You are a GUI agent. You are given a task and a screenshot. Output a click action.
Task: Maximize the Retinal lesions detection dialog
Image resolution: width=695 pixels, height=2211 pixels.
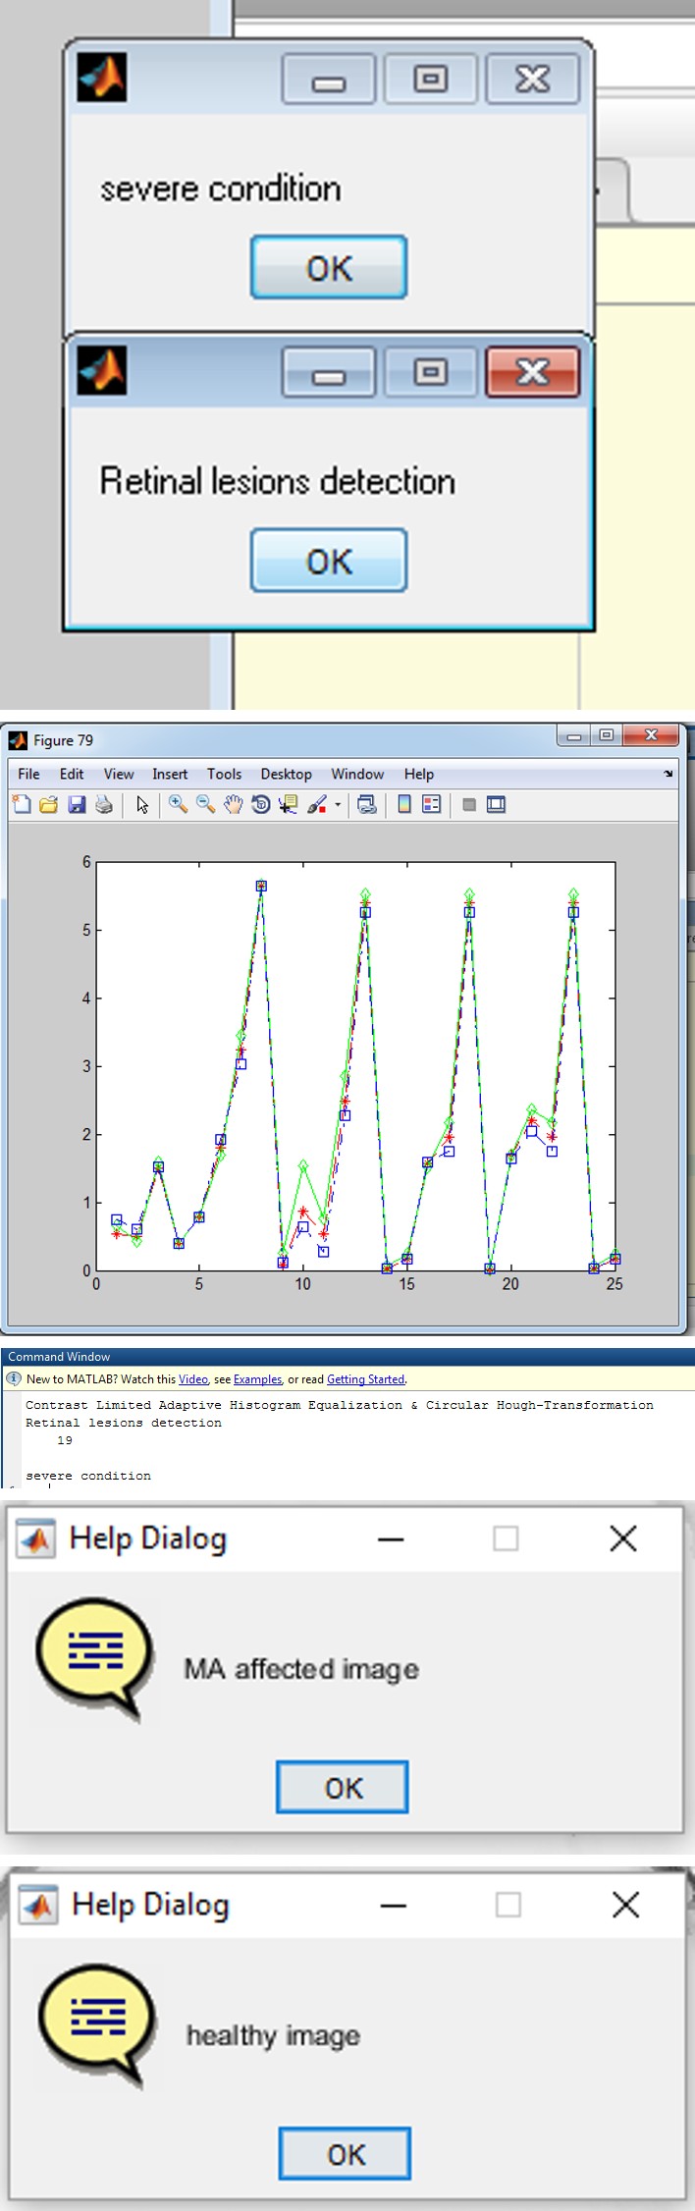(x=430, y=372)
